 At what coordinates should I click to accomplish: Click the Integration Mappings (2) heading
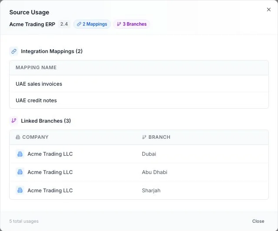[x=52, y=51]
